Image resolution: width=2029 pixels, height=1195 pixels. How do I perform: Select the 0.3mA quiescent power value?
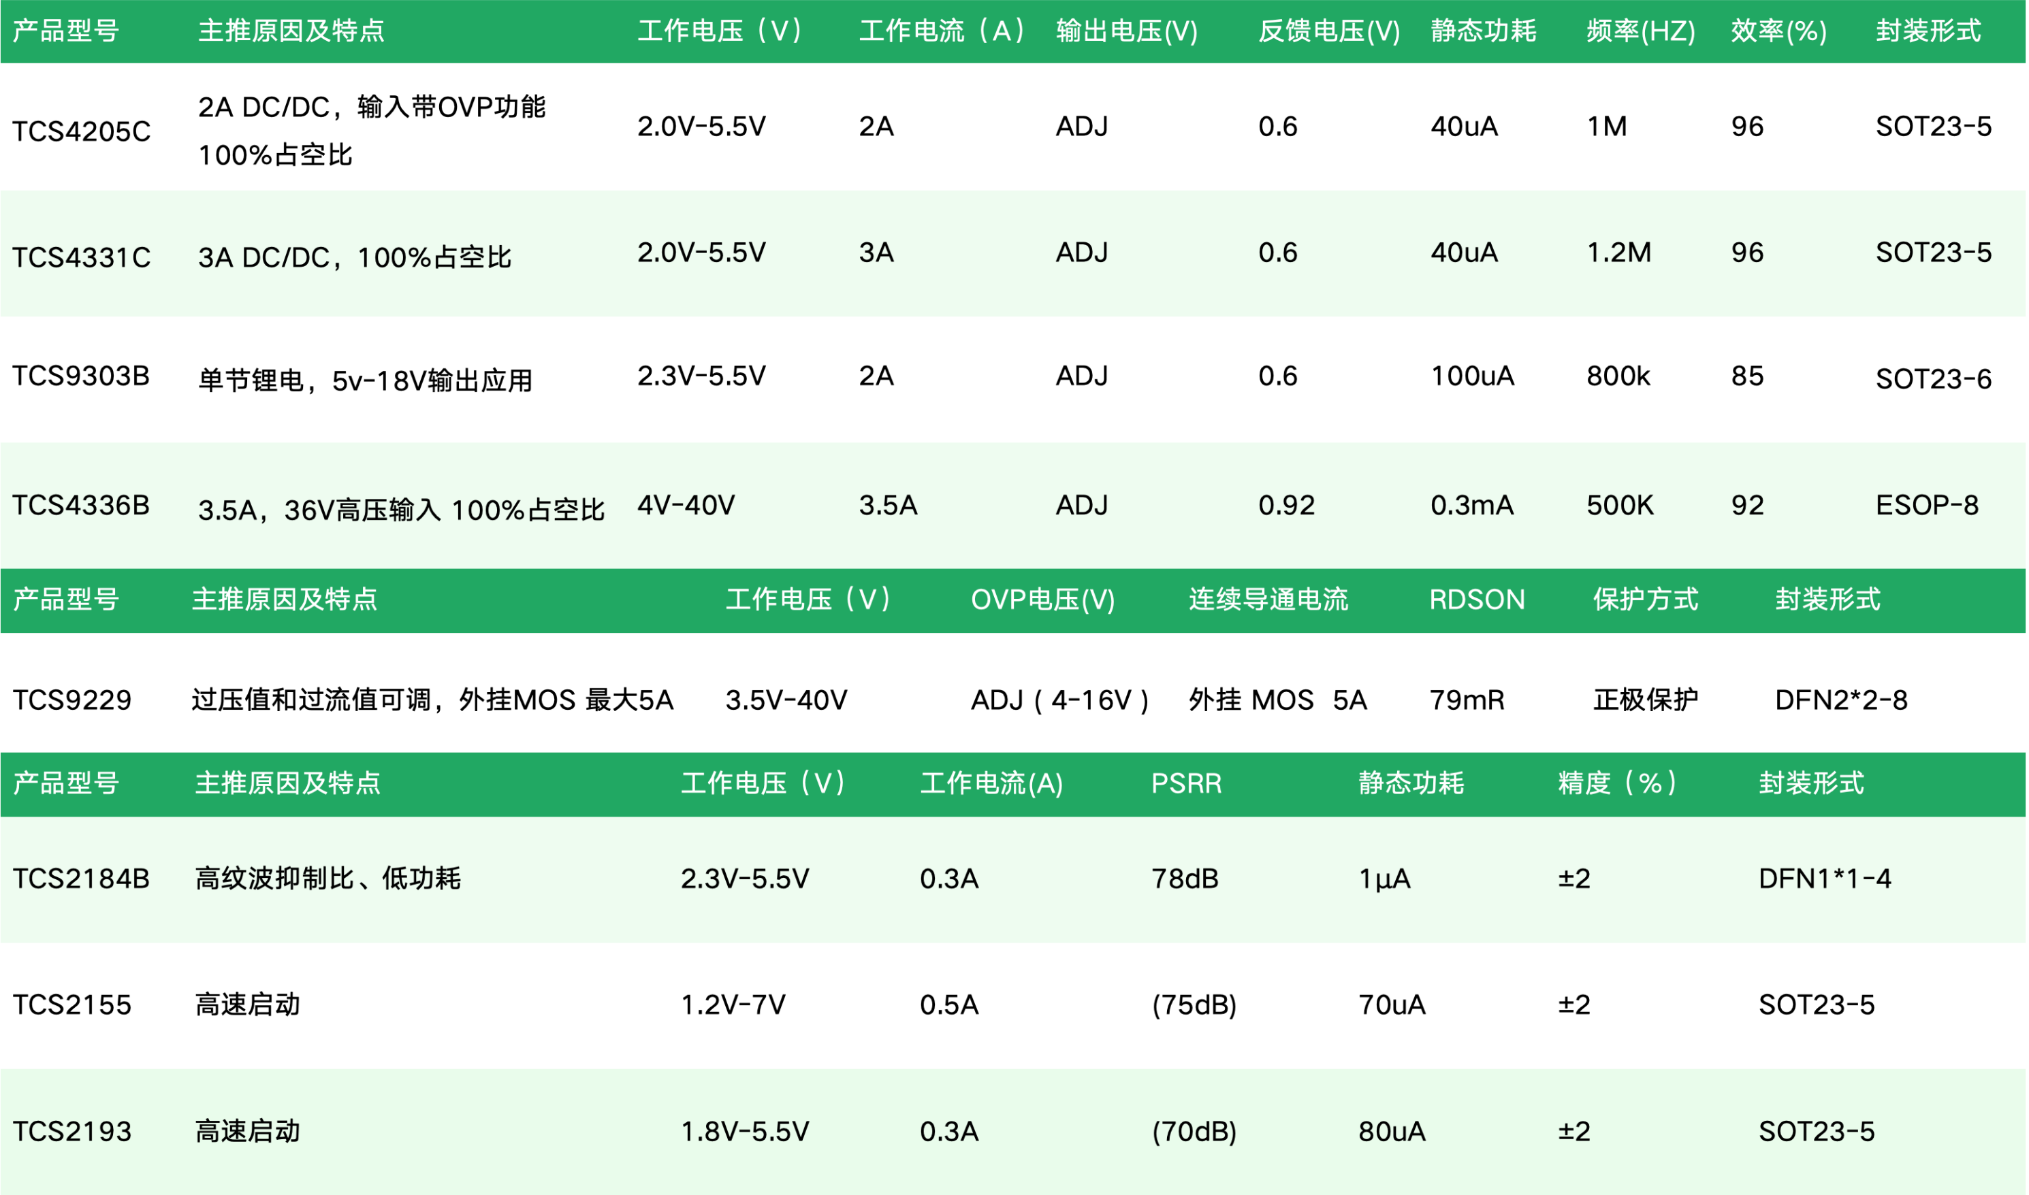tap(1471, 506)
